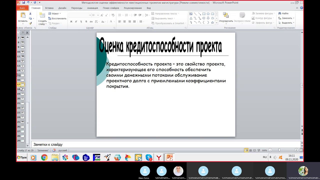Select the star shape in shapes gallery

coord(212,22)
